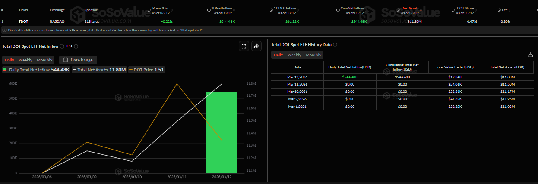This screenshot has height=184, width=538.
Task: Switch chart to Weekly view
Action: [25, 60]
